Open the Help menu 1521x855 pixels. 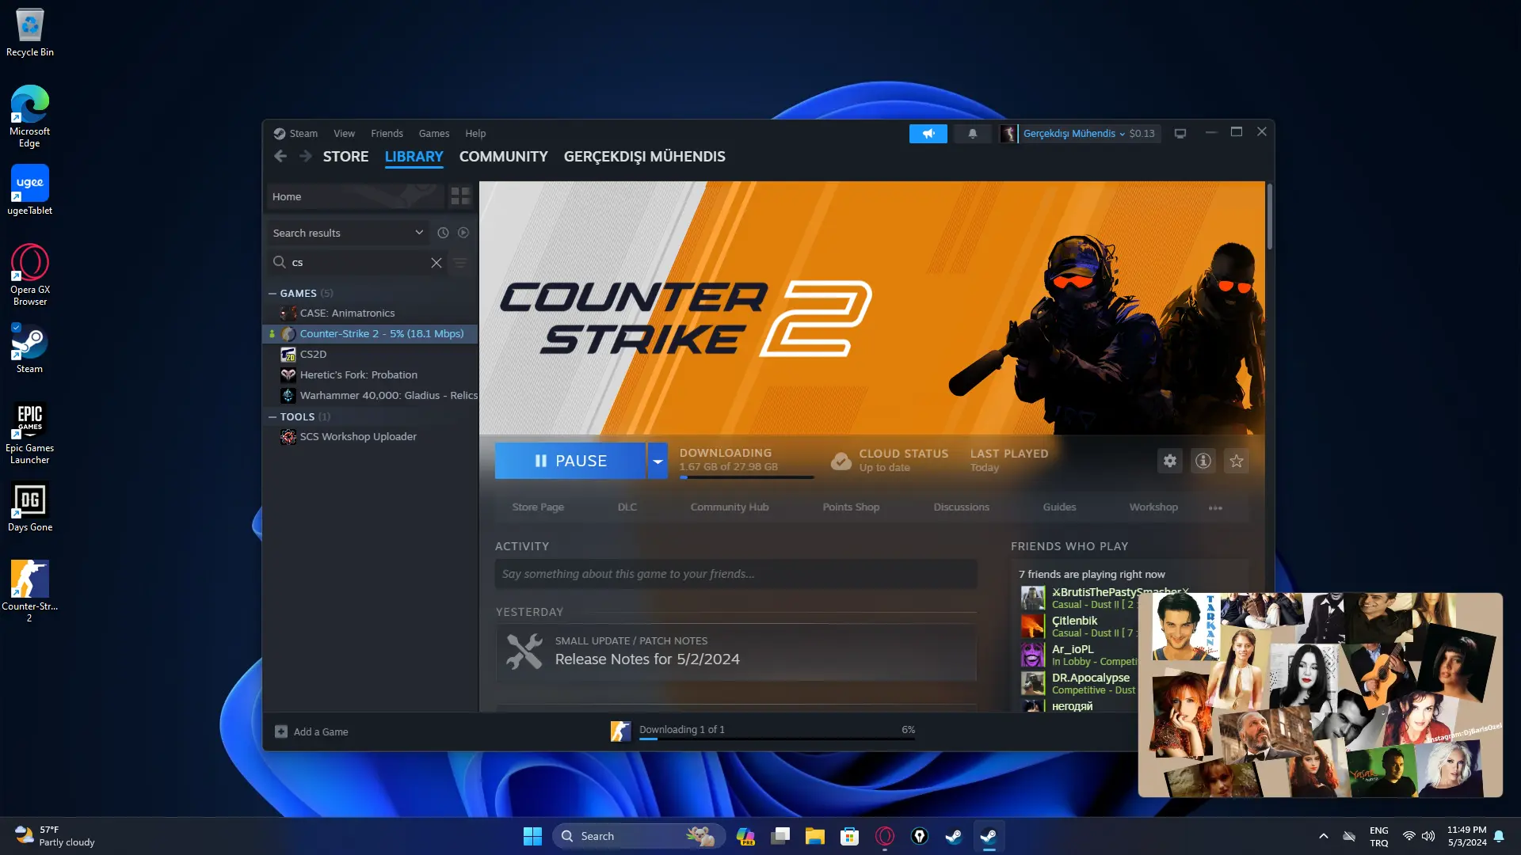(475, 134)
